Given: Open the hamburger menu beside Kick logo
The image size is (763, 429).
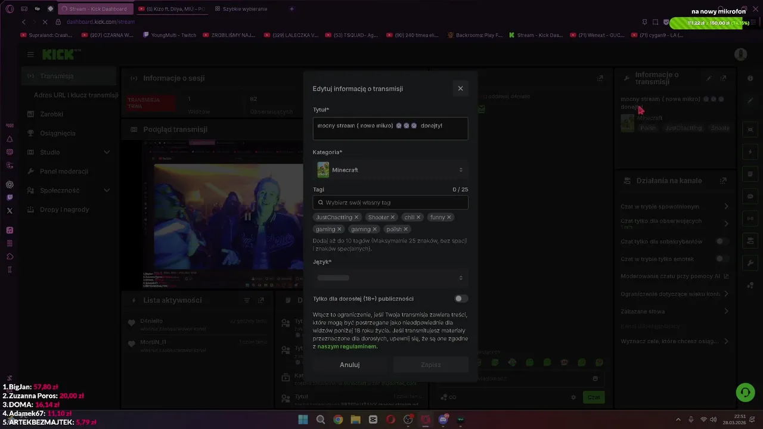Looking at the screenshot, I should tap(30, 54).
